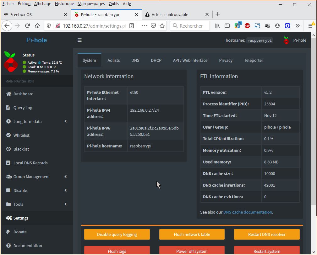Open Outils menu
317x255 pixels.
[114, 4]
